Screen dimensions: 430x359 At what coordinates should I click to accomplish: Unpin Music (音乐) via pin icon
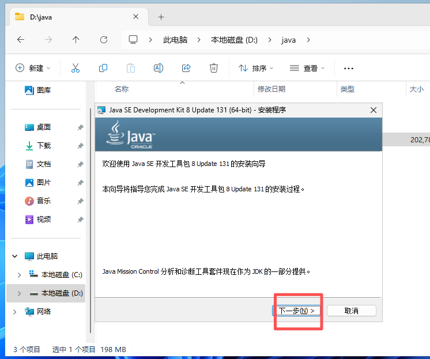80,201
